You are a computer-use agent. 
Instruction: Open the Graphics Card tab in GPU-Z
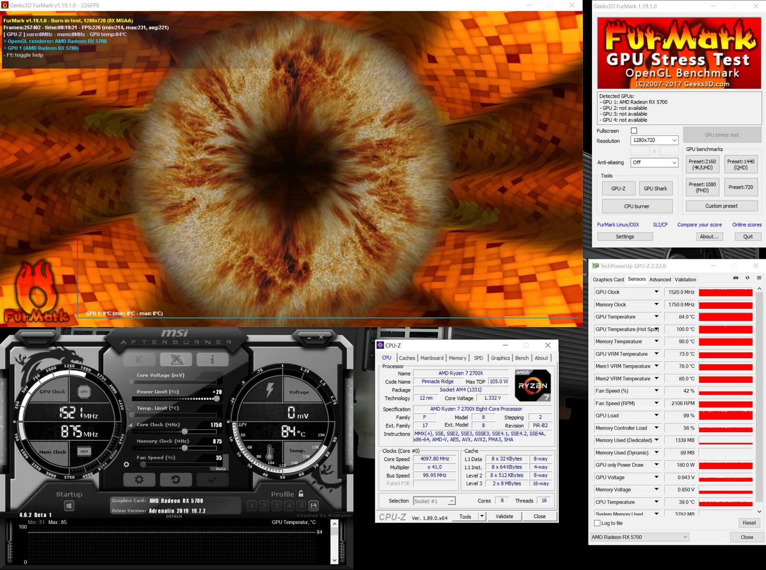point(608,280)
